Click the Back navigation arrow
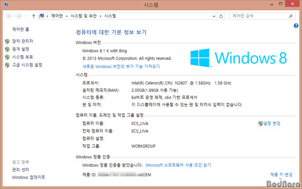 [x=9, y=16]
